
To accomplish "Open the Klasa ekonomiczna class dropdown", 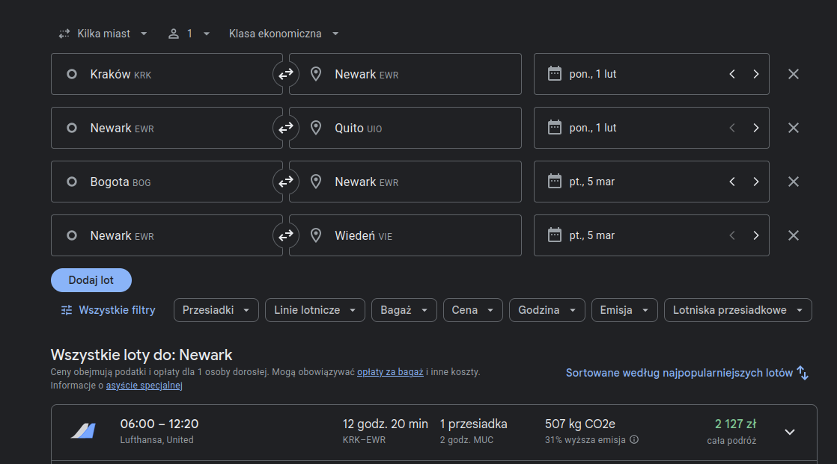I will click(284, 34).
